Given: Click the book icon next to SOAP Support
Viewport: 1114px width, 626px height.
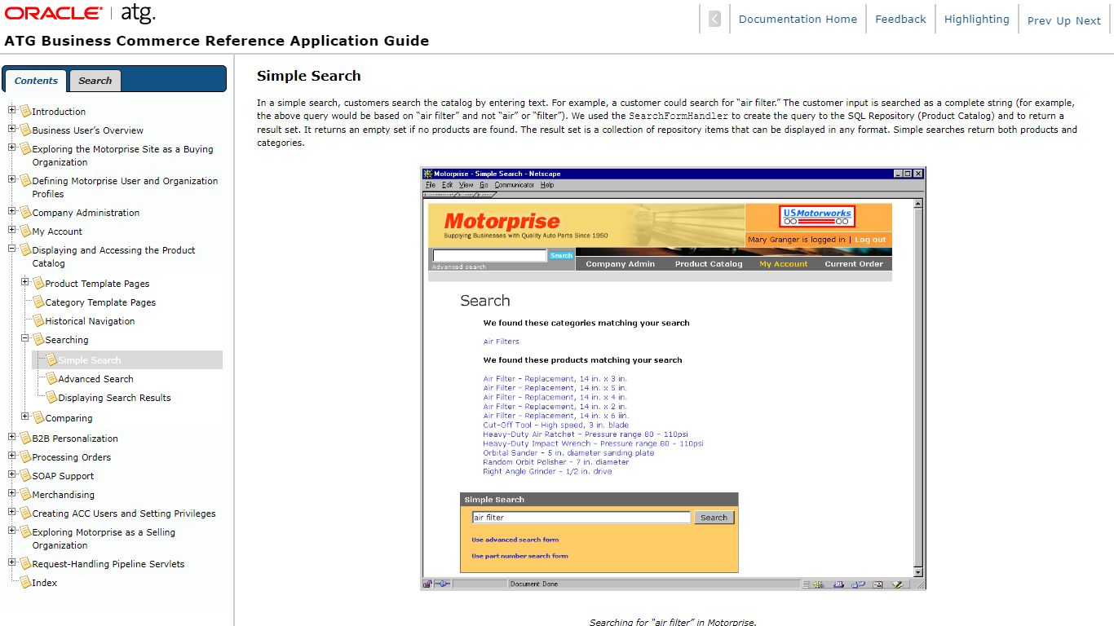Looking at the screenshot, I should (25, 475).
